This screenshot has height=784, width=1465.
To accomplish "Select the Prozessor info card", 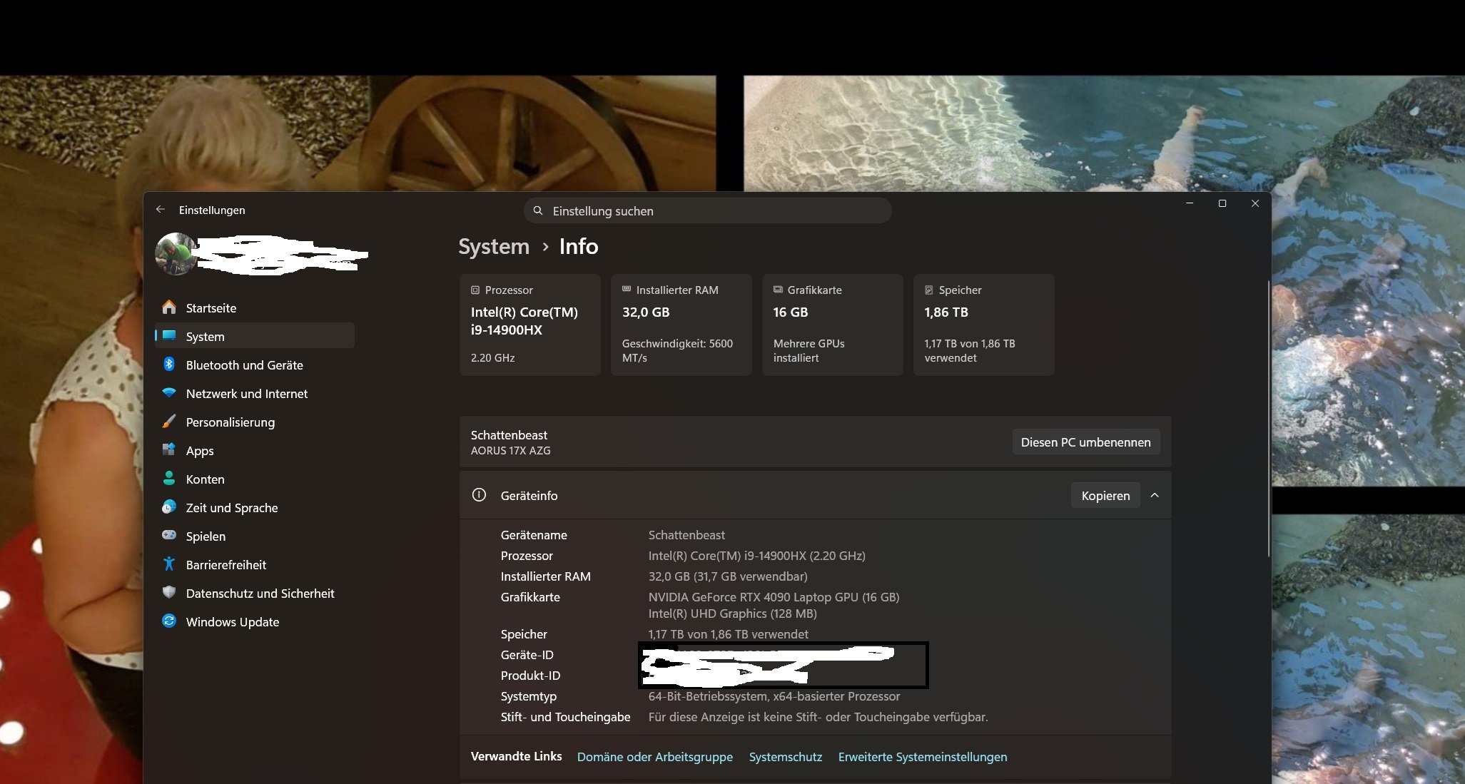I will (530, 325).
